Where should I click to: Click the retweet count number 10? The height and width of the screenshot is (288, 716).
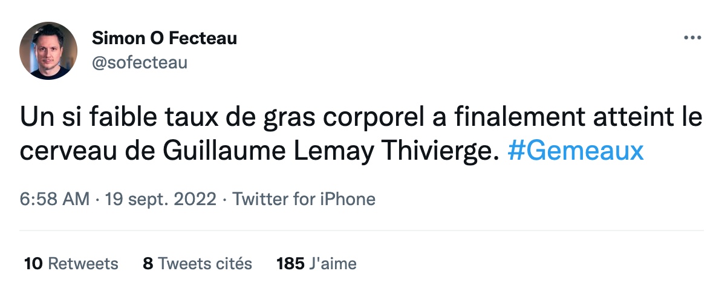(x=33, y=264)
